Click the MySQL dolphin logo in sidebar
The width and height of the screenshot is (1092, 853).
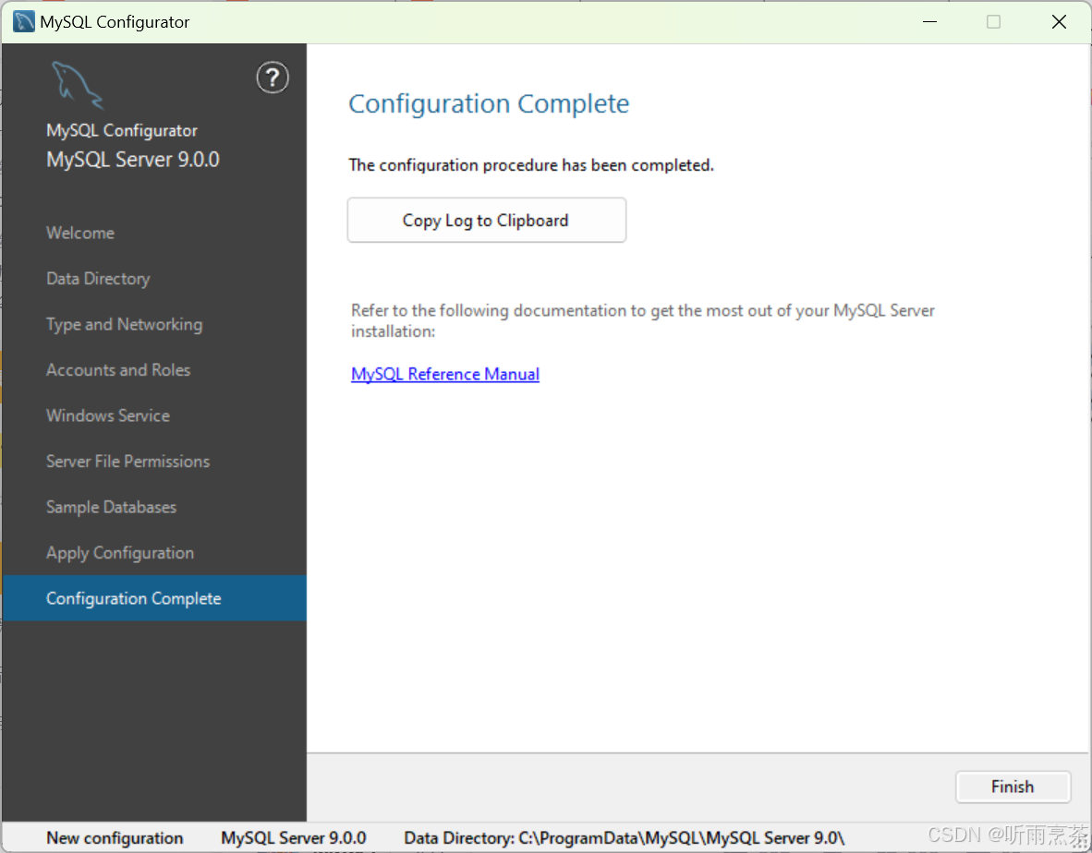click(x=78, y=85)
